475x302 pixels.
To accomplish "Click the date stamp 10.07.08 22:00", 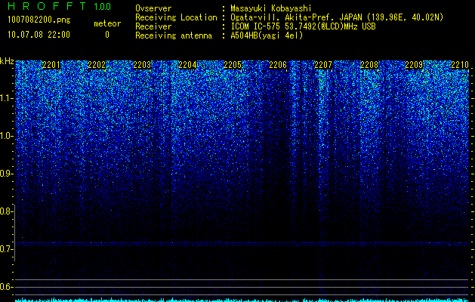I will click(39, 35).
